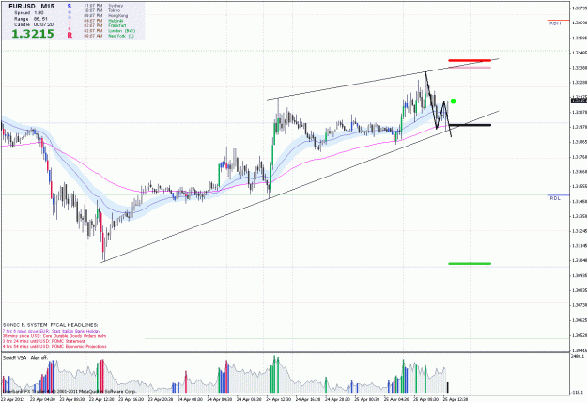Select the Sydney session clock row

click(x=103, y=6)
